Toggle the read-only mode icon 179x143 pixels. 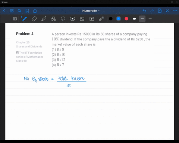(15, 19)
